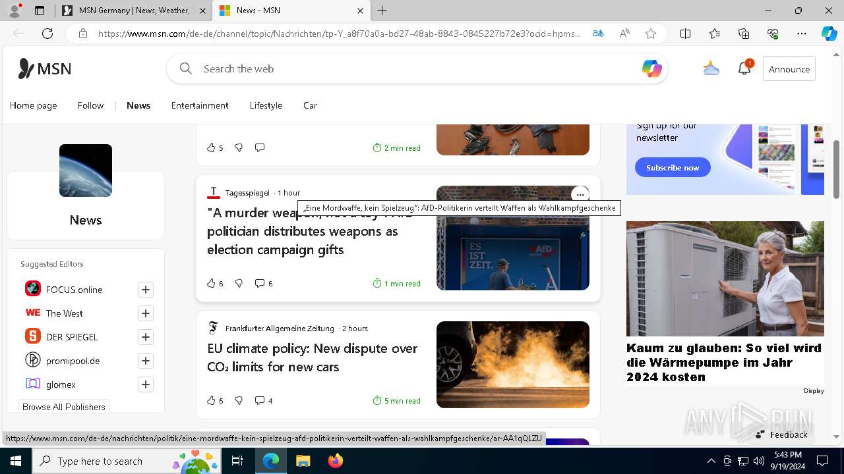Open the Windows Start menu
This screenshot has width=844, height=474.
coord(16,461)
